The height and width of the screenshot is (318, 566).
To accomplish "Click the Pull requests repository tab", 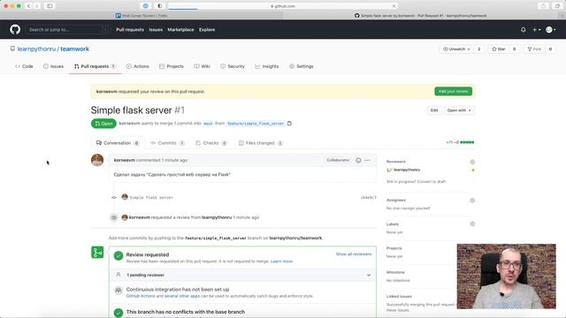I will click(x=95, y=66).
